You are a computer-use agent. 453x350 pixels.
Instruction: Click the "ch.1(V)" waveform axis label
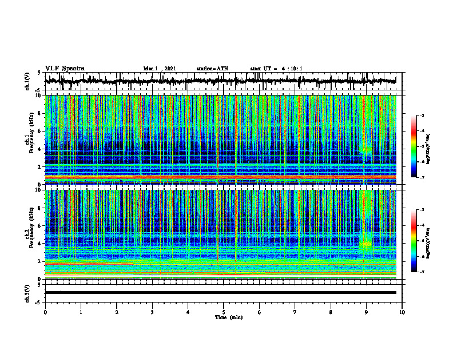click(x=27, y=81)
